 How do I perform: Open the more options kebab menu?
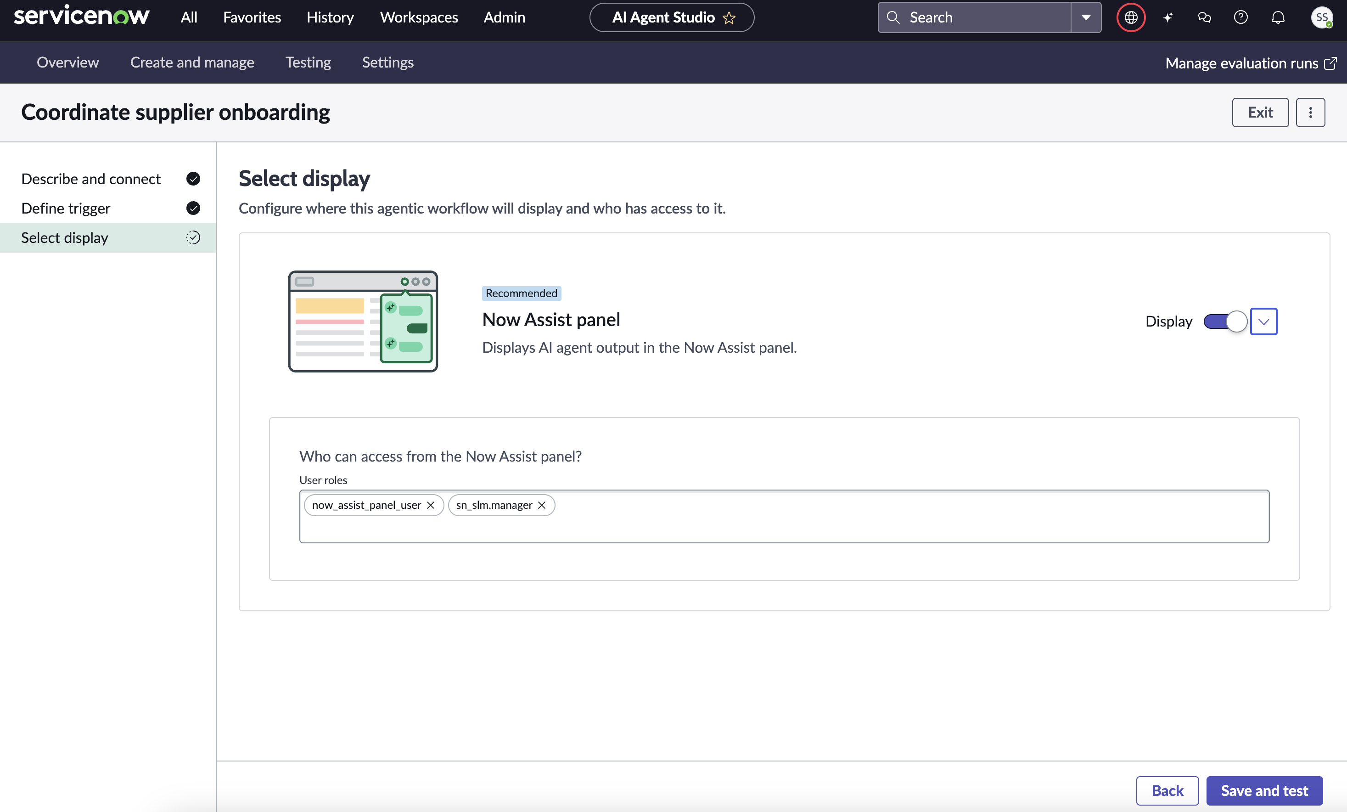pos(1310,112)
